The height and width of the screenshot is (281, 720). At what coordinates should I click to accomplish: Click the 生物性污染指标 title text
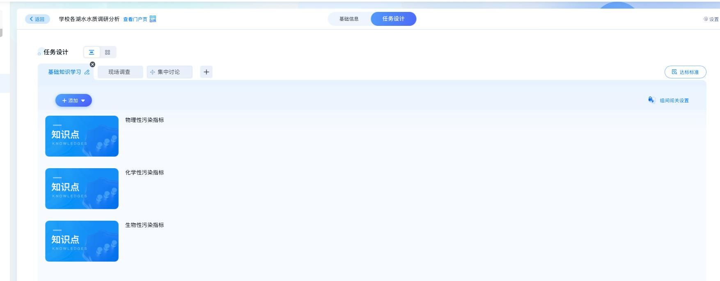click(144, 225)
